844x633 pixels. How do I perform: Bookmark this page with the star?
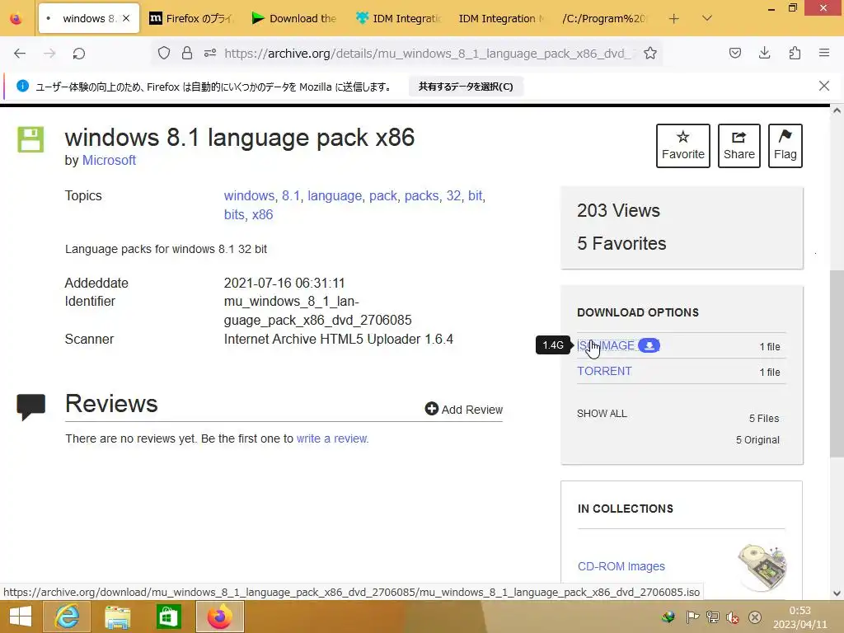pos(650,53)
